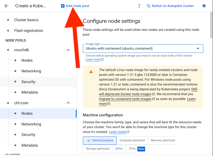Open the Image type dropdown
This screenshot has width=213, height=156.
tap(143, 49)
